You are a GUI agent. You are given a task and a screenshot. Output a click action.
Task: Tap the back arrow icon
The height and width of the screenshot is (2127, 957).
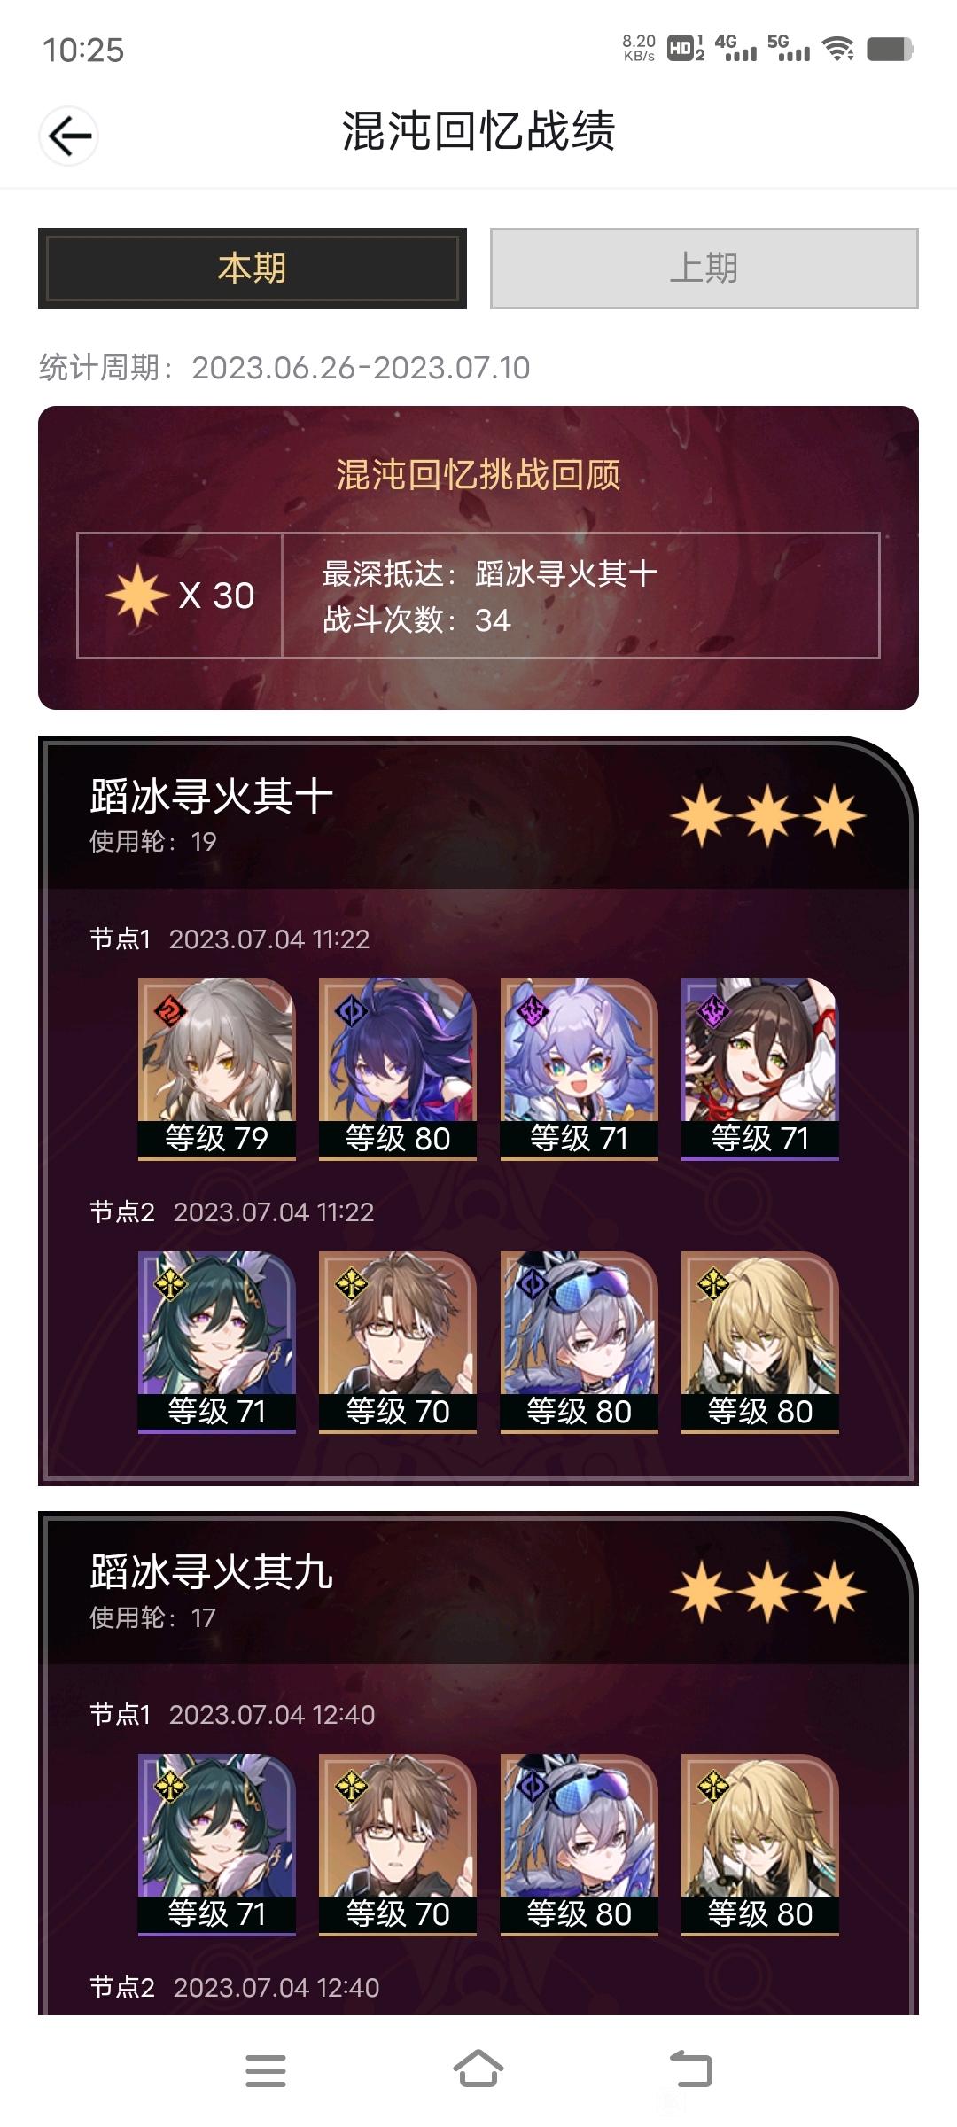coord(69,136)
